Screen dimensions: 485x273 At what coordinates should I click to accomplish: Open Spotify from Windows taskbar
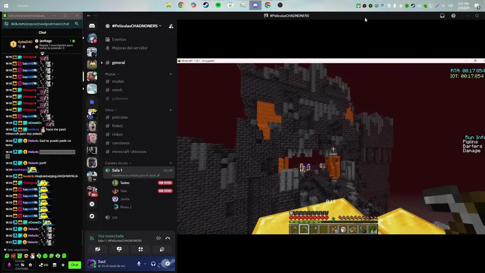tap(218, 5)
